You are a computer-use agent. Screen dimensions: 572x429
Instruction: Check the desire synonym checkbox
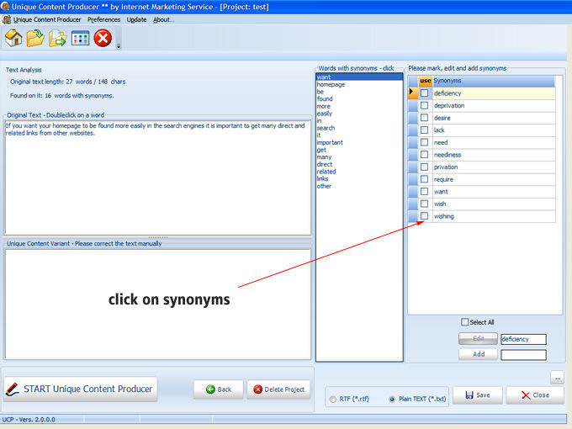tap(424, 118)
